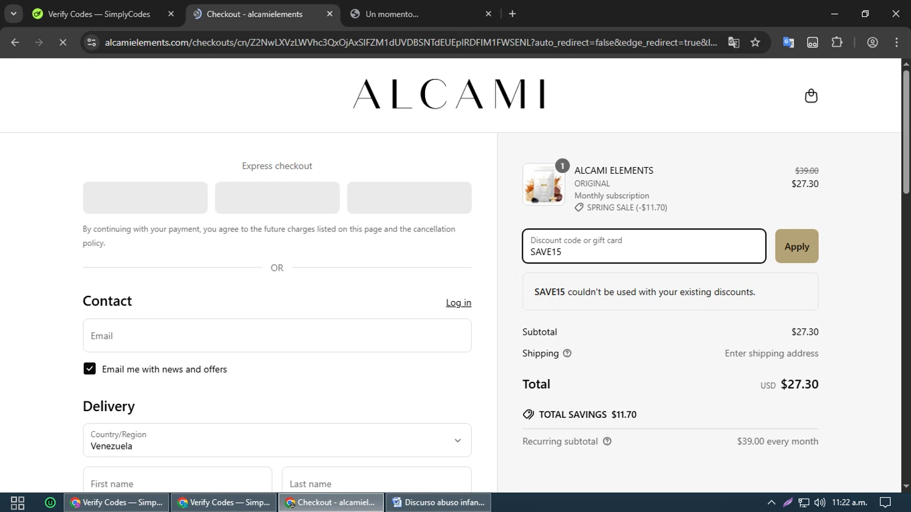
Task: Click the browser address bar URL
Action: [x=411, y=43]
